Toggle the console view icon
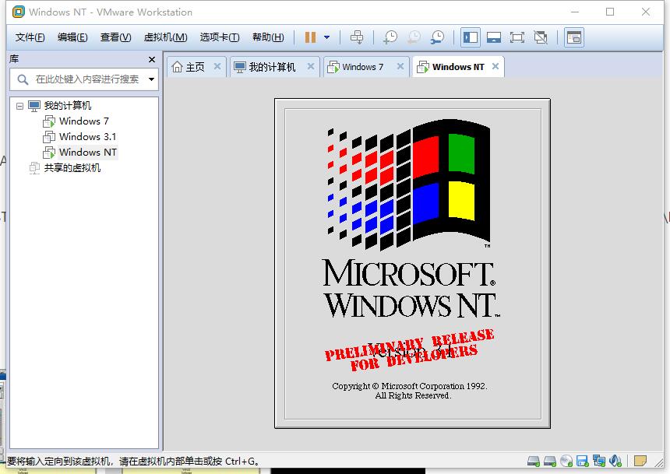 [x=574, y=37]
